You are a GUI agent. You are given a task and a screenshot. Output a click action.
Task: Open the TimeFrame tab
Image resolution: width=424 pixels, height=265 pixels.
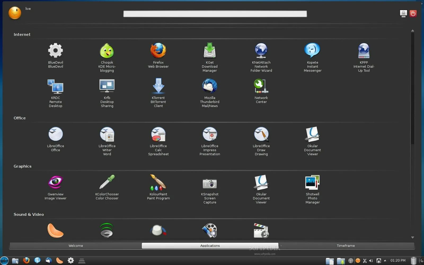pyautogui.click(x=346, y=246)
